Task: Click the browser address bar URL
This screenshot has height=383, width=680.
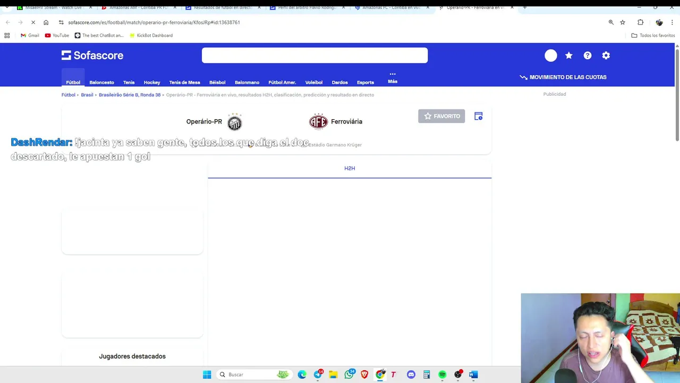Action: pos(154,22)
